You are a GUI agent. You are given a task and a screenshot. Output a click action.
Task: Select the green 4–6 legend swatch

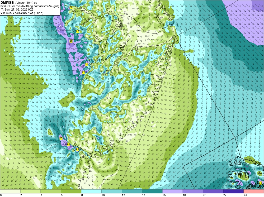51,191
